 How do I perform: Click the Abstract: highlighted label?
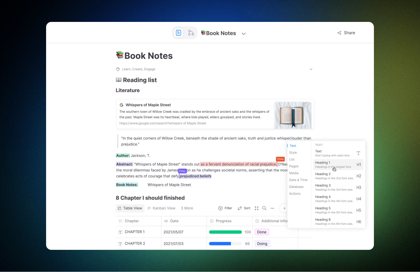pos(124,164)
